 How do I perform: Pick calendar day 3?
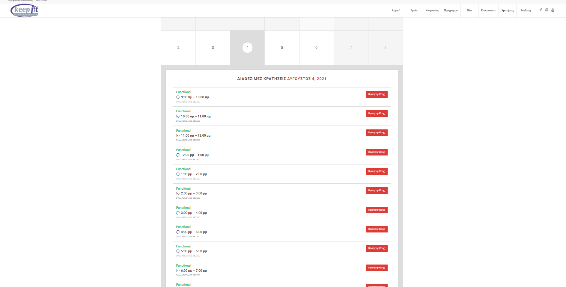click(213, 48)
